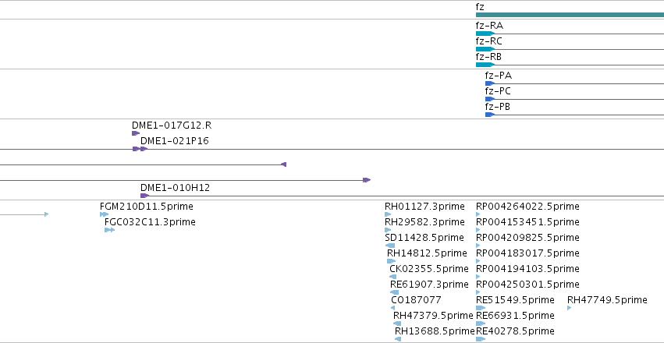Click the purple left-pointing arrowhead glyph
The image size is (664, 343).
(284, 164)
